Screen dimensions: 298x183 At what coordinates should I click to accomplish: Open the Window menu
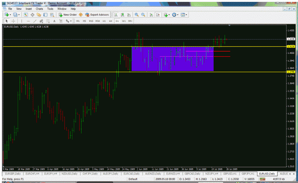[62, 9]
